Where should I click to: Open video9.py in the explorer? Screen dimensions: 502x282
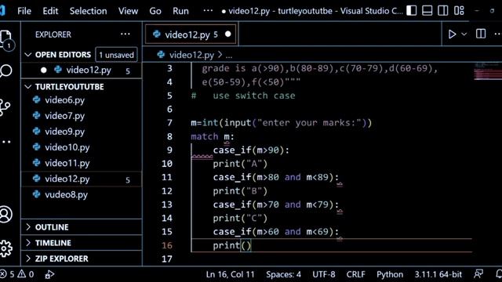point(82,132)
